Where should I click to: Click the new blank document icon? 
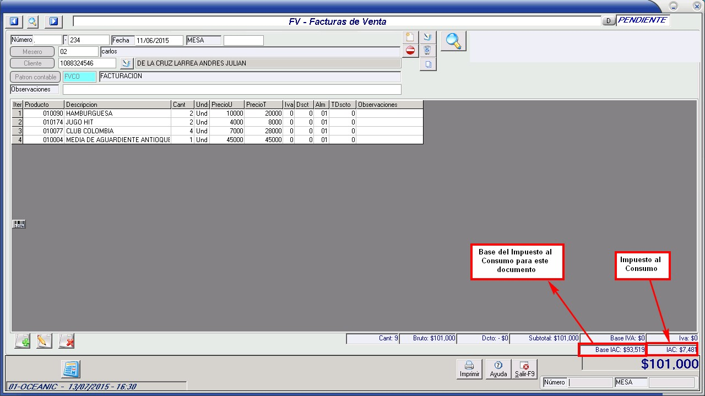(x=410, y=37)
